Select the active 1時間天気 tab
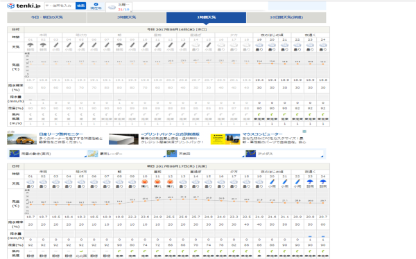Viewport: 416px width, 259px height. [x=206, y=17]
